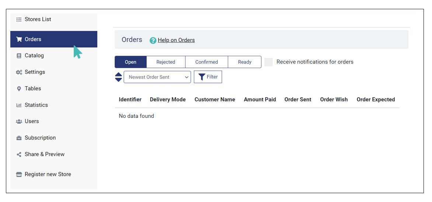Enable Receive notifications for orders checkbox
Screen dimensions: 432x202
click(x=268, y=62)
